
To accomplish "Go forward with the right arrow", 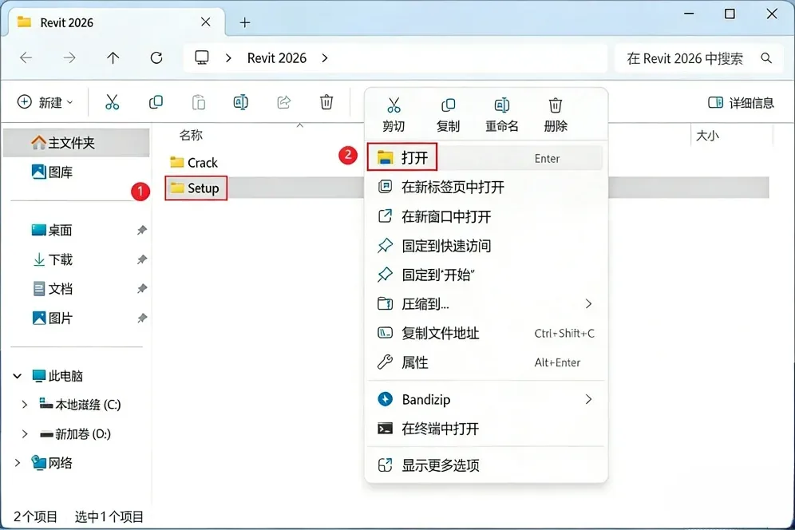I will pyautogui.click(x=69, y=57).
